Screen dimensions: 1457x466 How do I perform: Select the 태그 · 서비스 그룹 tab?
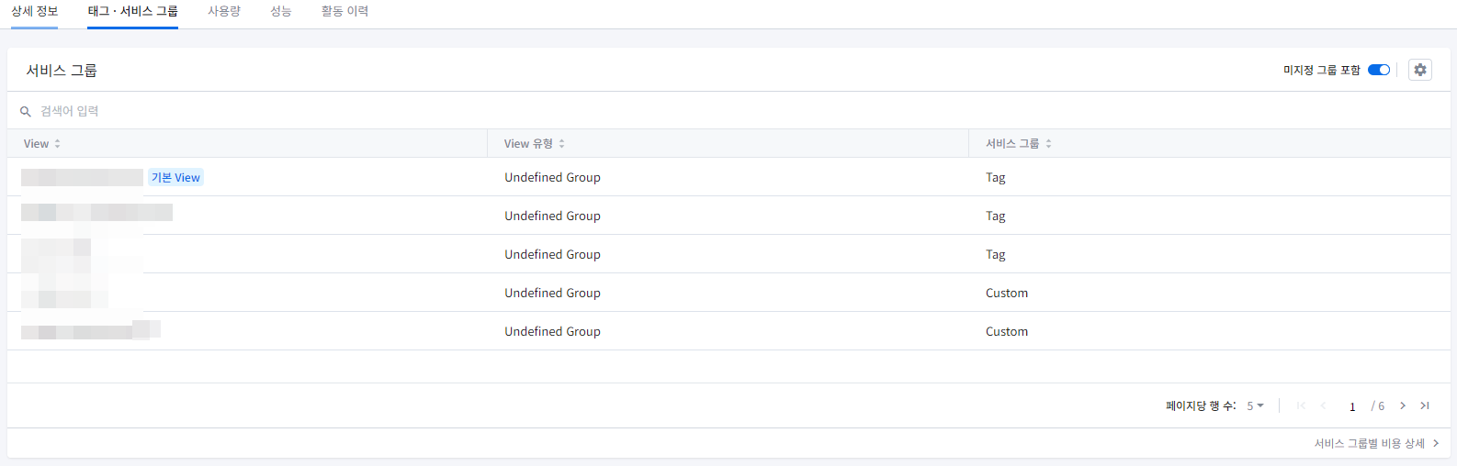tap(133, 12)
